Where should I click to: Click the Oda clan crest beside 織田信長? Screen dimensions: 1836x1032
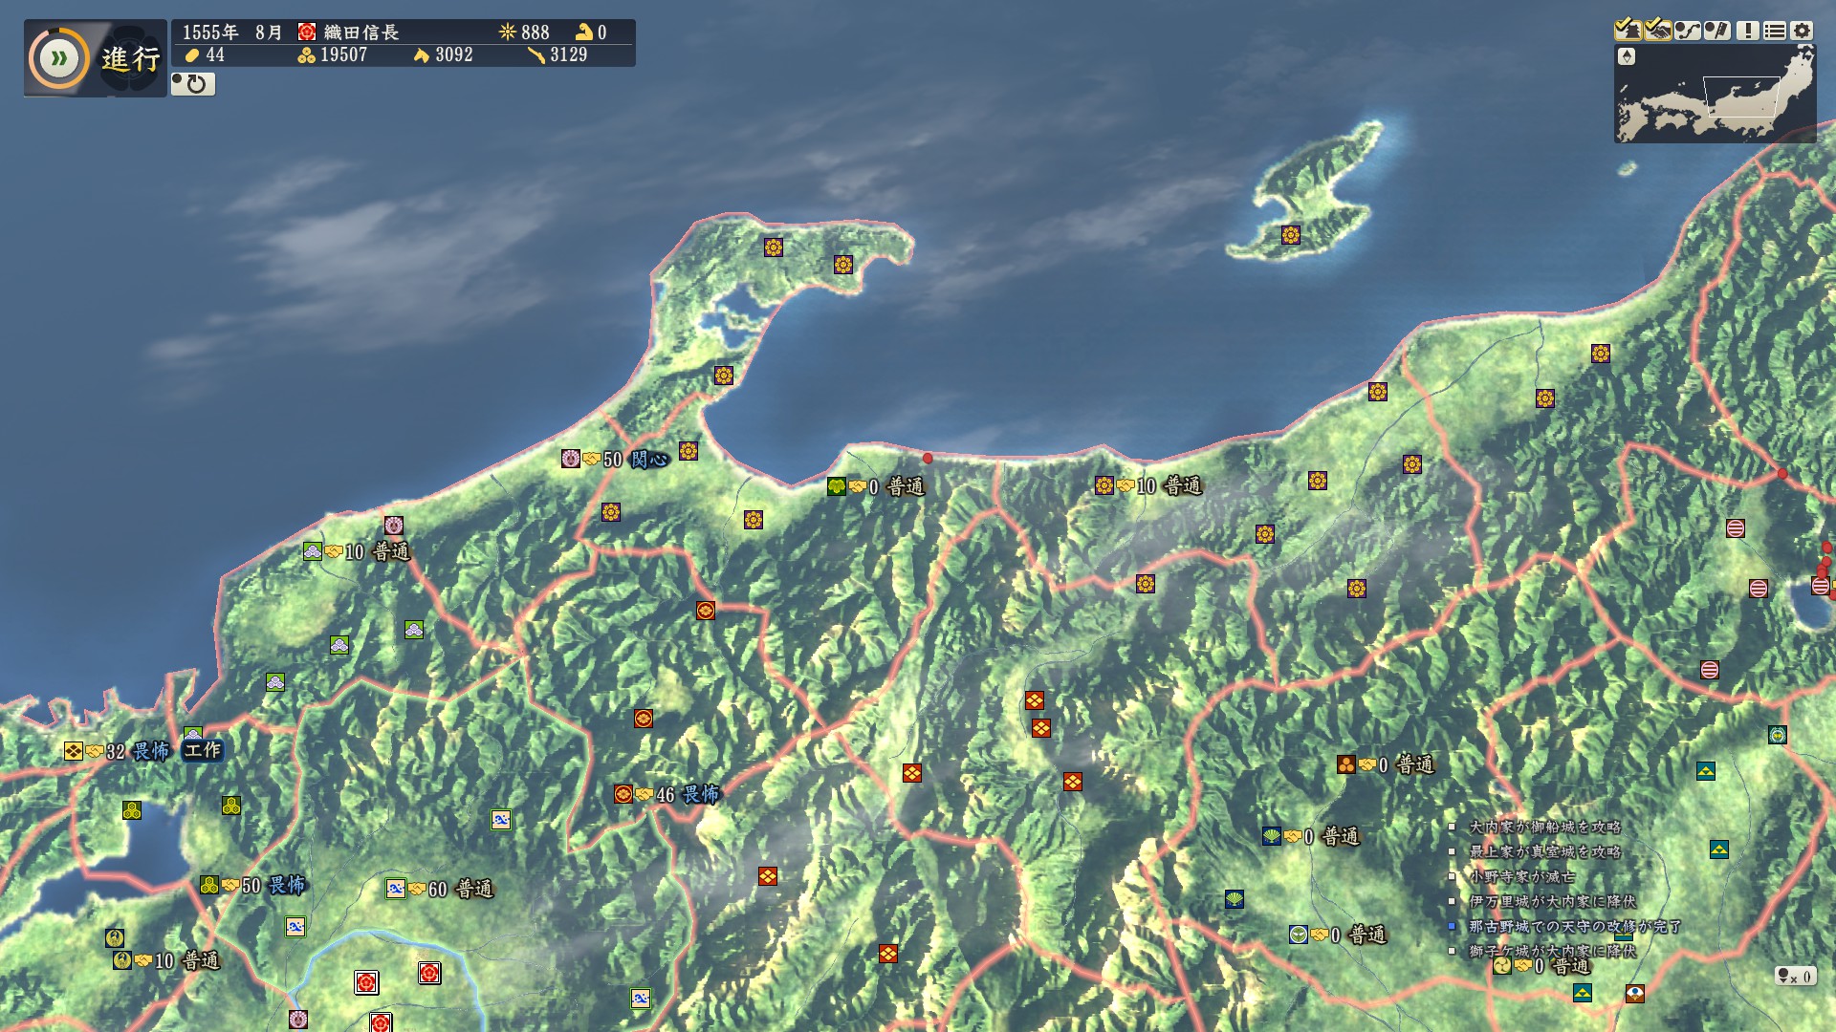[307, 32]
